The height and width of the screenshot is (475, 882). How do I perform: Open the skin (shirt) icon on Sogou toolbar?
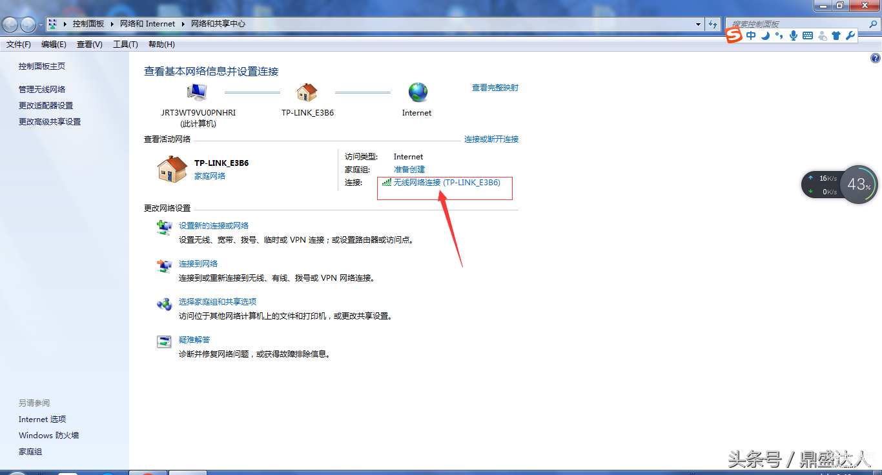tap(836, 36)
